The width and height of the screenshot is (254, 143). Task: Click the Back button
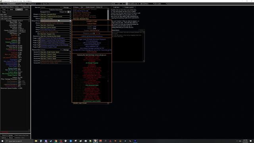point(3,4)
